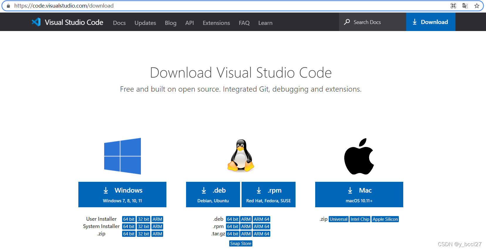Select Windows .zip 32 bit
Image resolution: width=486 pixels, height=250 pixels.
click(144, 234)
